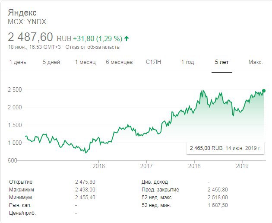Viewport: 272px width, 223px height.
Task: Click the "Цена/приб." label
Action: click(x=22, y=213)
